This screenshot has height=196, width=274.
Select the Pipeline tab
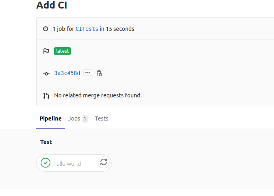tap(50, 118)
